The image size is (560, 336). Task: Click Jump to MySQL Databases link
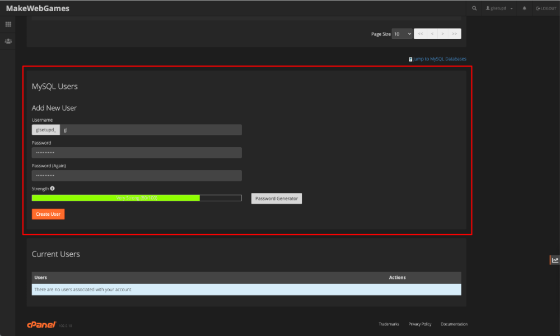coord(439,59)
